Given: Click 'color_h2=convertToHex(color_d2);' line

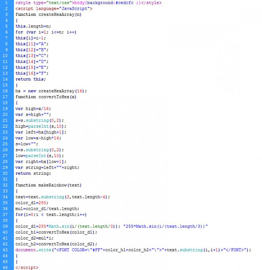Looking at the screenshot, I should (x=56, y=244).
